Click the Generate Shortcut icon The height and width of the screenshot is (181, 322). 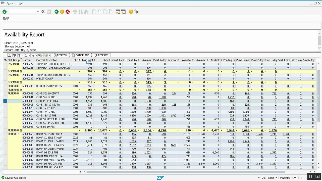123,12
